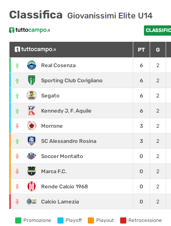
Task: Open the Rende Calcio 1968 link
Action: coord(64,187)
